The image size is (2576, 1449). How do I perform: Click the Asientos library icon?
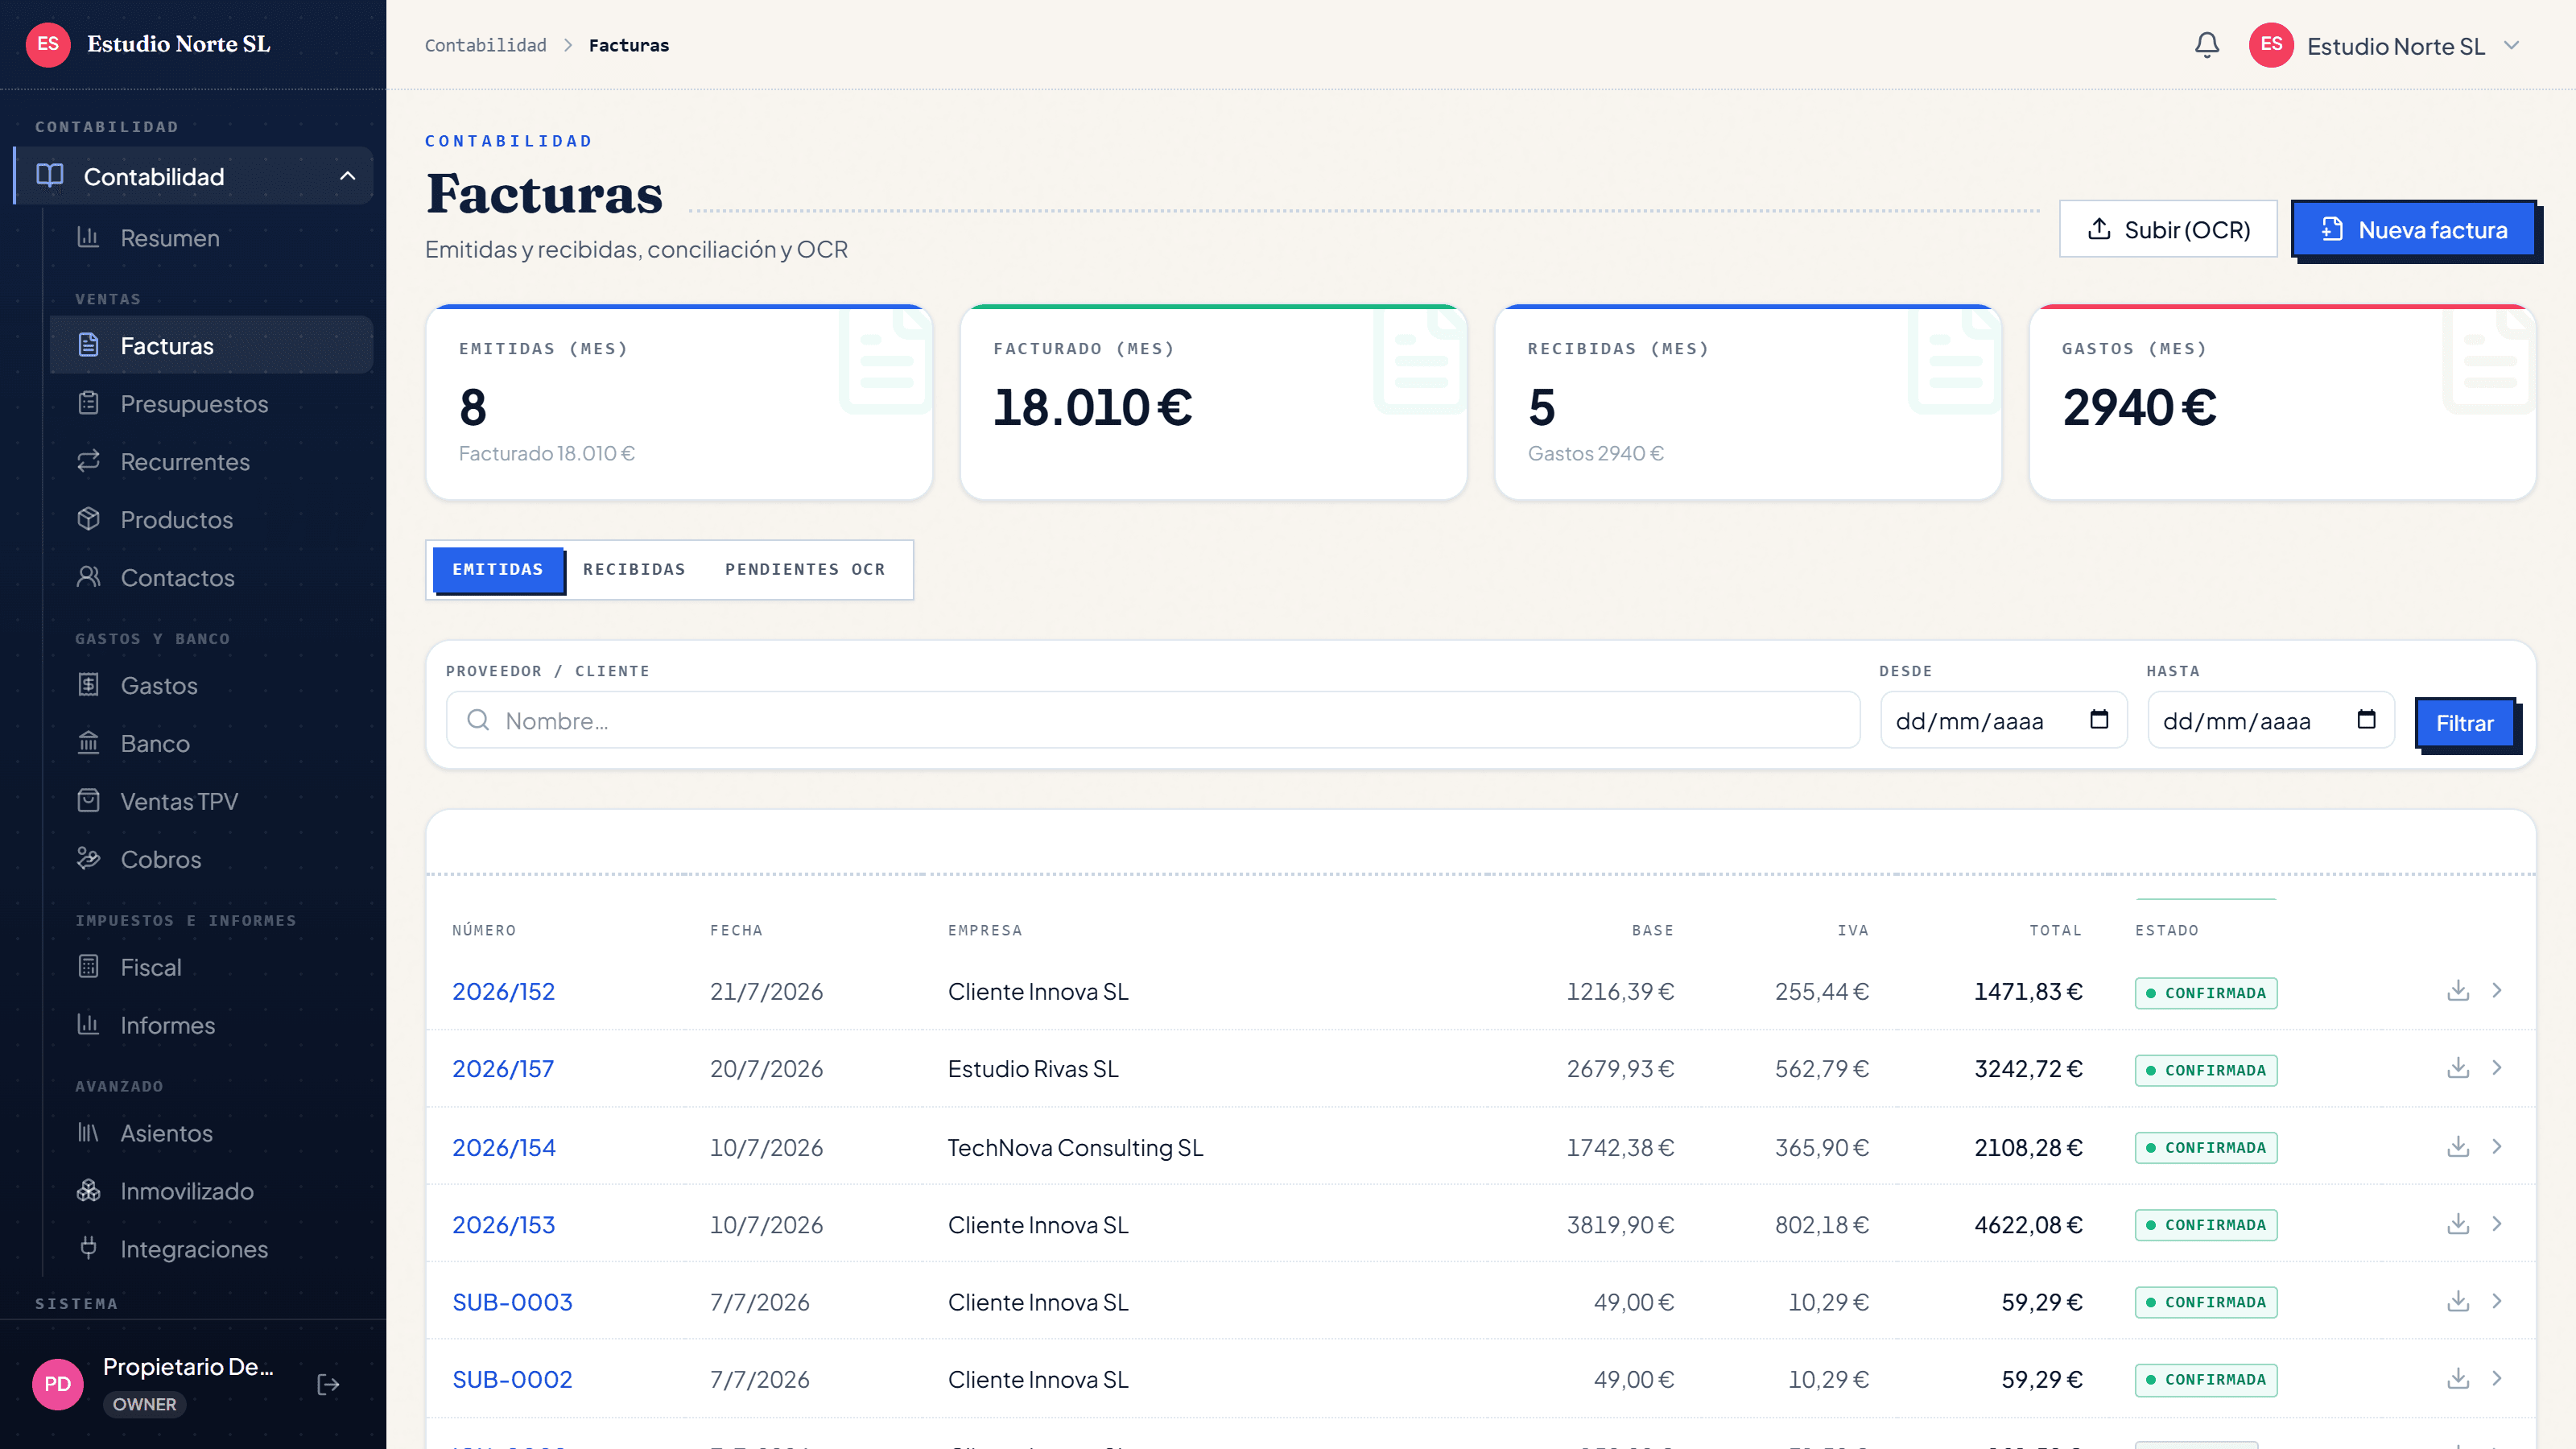(88, 1133)
